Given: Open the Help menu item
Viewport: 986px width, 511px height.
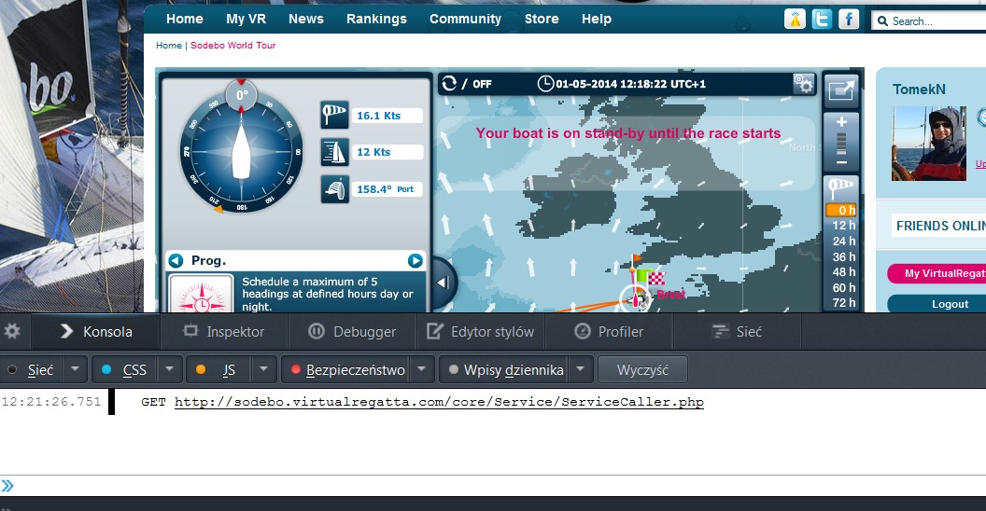Looking at the screenshot, I should (596, 19).
